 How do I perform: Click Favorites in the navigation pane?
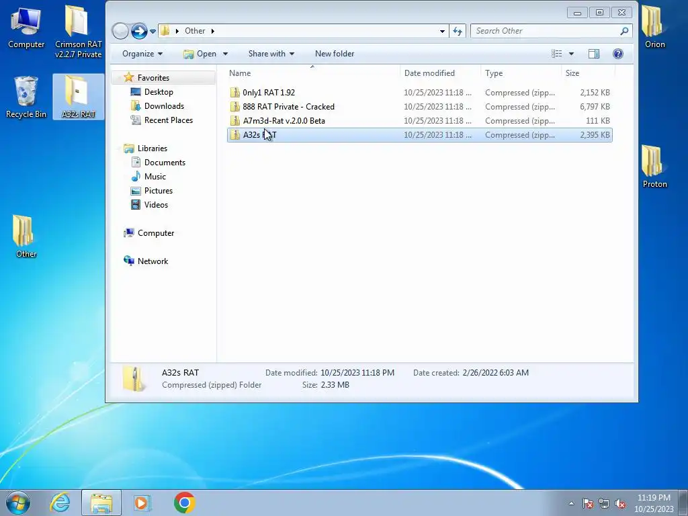pyautogui.click(x=153, y=78)
